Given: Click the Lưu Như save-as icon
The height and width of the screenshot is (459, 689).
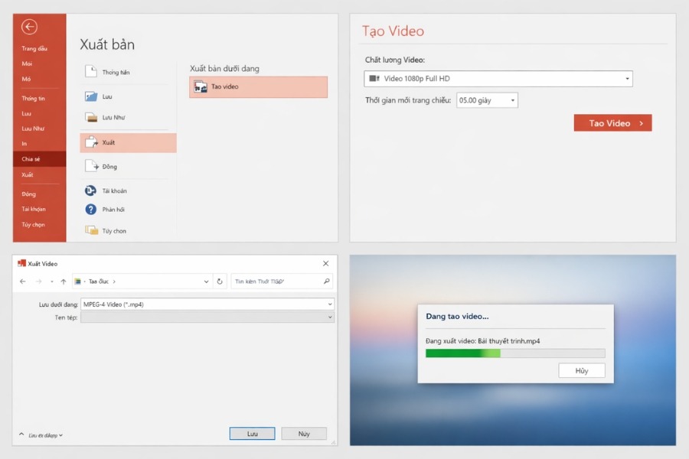Looking at the screenshot, I should 90,117.
